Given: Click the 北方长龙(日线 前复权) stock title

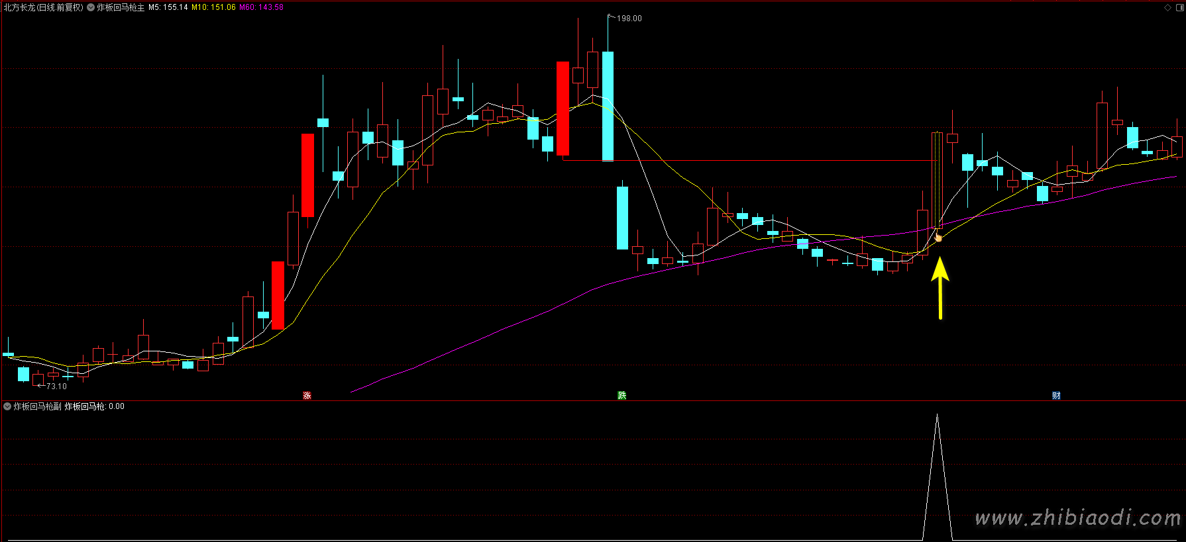Looking at the screenshot, I should [x=44, y=8].
